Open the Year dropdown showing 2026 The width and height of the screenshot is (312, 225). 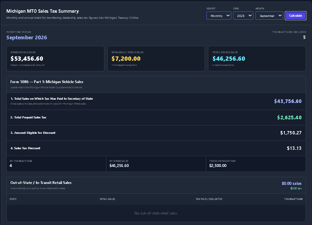243,16
